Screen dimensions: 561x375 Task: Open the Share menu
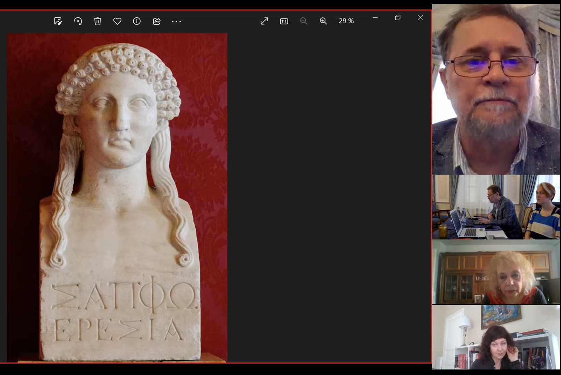[157, 21]
